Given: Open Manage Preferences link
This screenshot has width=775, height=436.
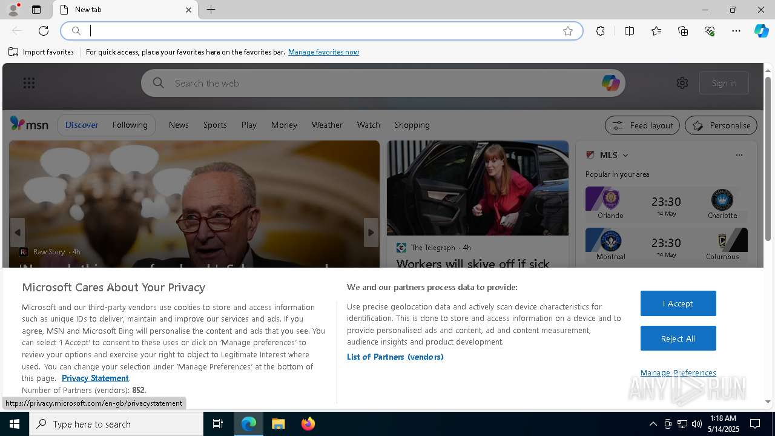Looking at the screenshot, I should pyautogui.click(x=678, y=372).
